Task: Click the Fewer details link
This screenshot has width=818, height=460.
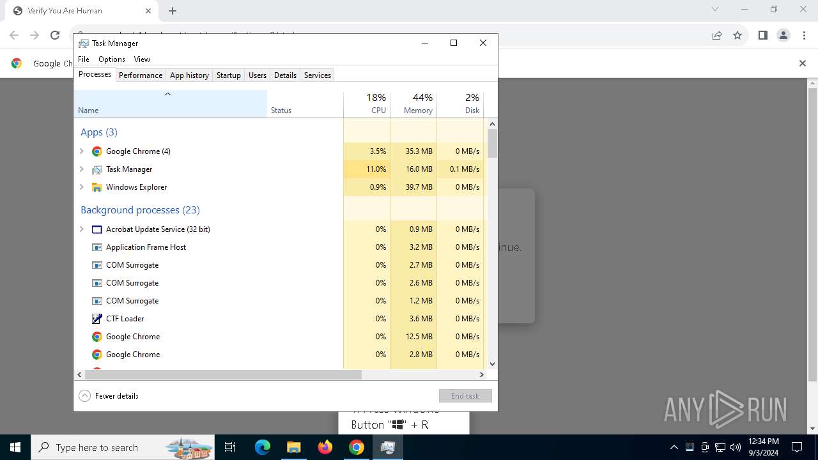Action: click(117, 396)
